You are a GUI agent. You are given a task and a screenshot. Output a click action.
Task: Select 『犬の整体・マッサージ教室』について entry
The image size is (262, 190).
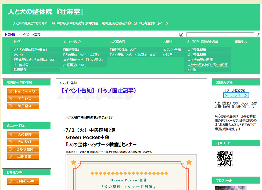point(133,55)
